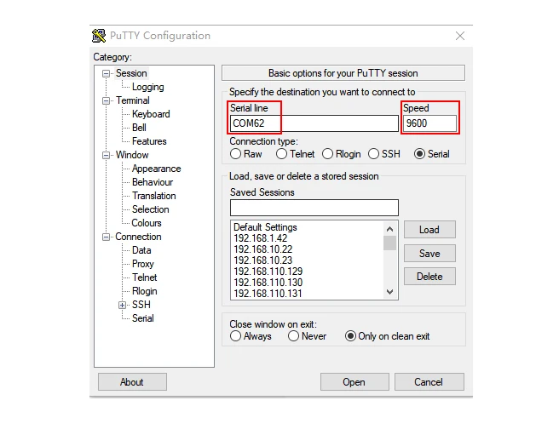Go to Serial settings in tree

pos(143,318)
